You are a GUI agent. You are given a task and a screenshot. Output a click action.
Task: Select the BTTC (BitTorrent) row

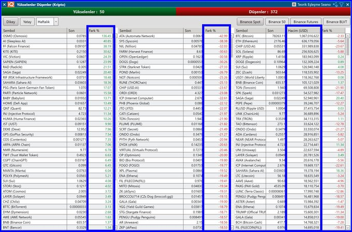(57, 207)
